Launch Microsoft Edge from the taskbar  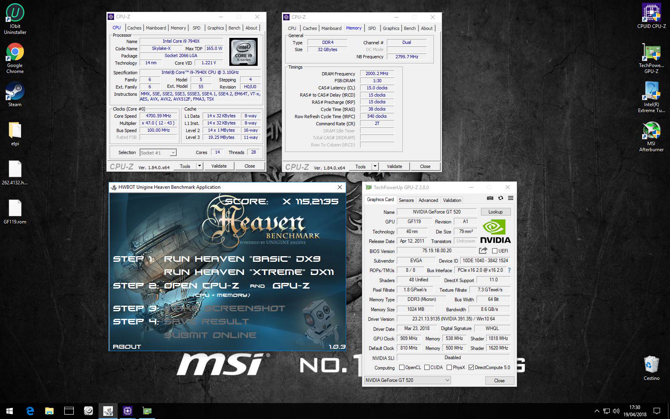click(30, 411)
